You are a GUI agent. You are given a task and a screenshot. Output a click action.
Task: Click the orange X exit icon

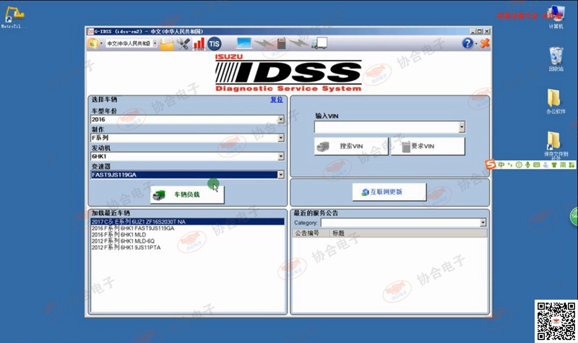point(485,43)
